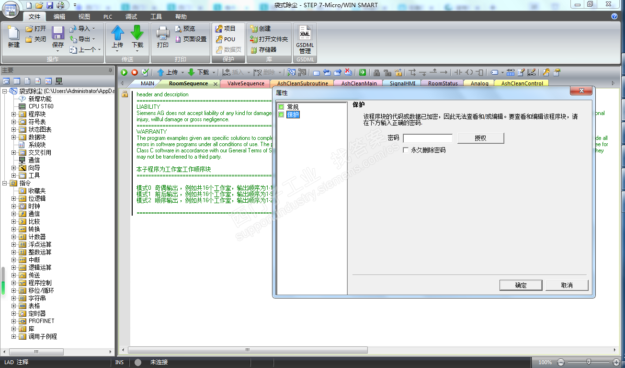The width and height of the screenshot is (625, 368).
Task: Click the zoom out minus button
Action: point(561,362)
